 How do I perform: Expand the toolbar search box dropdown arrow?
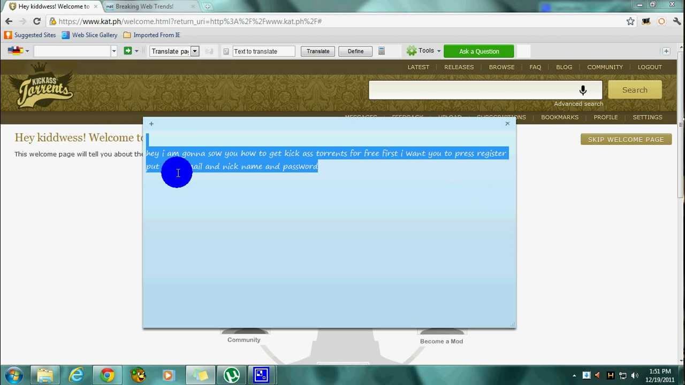[x=113, y=51]
